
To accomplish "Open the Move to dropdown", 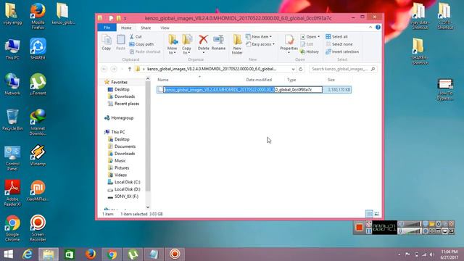I will (173, 44).
